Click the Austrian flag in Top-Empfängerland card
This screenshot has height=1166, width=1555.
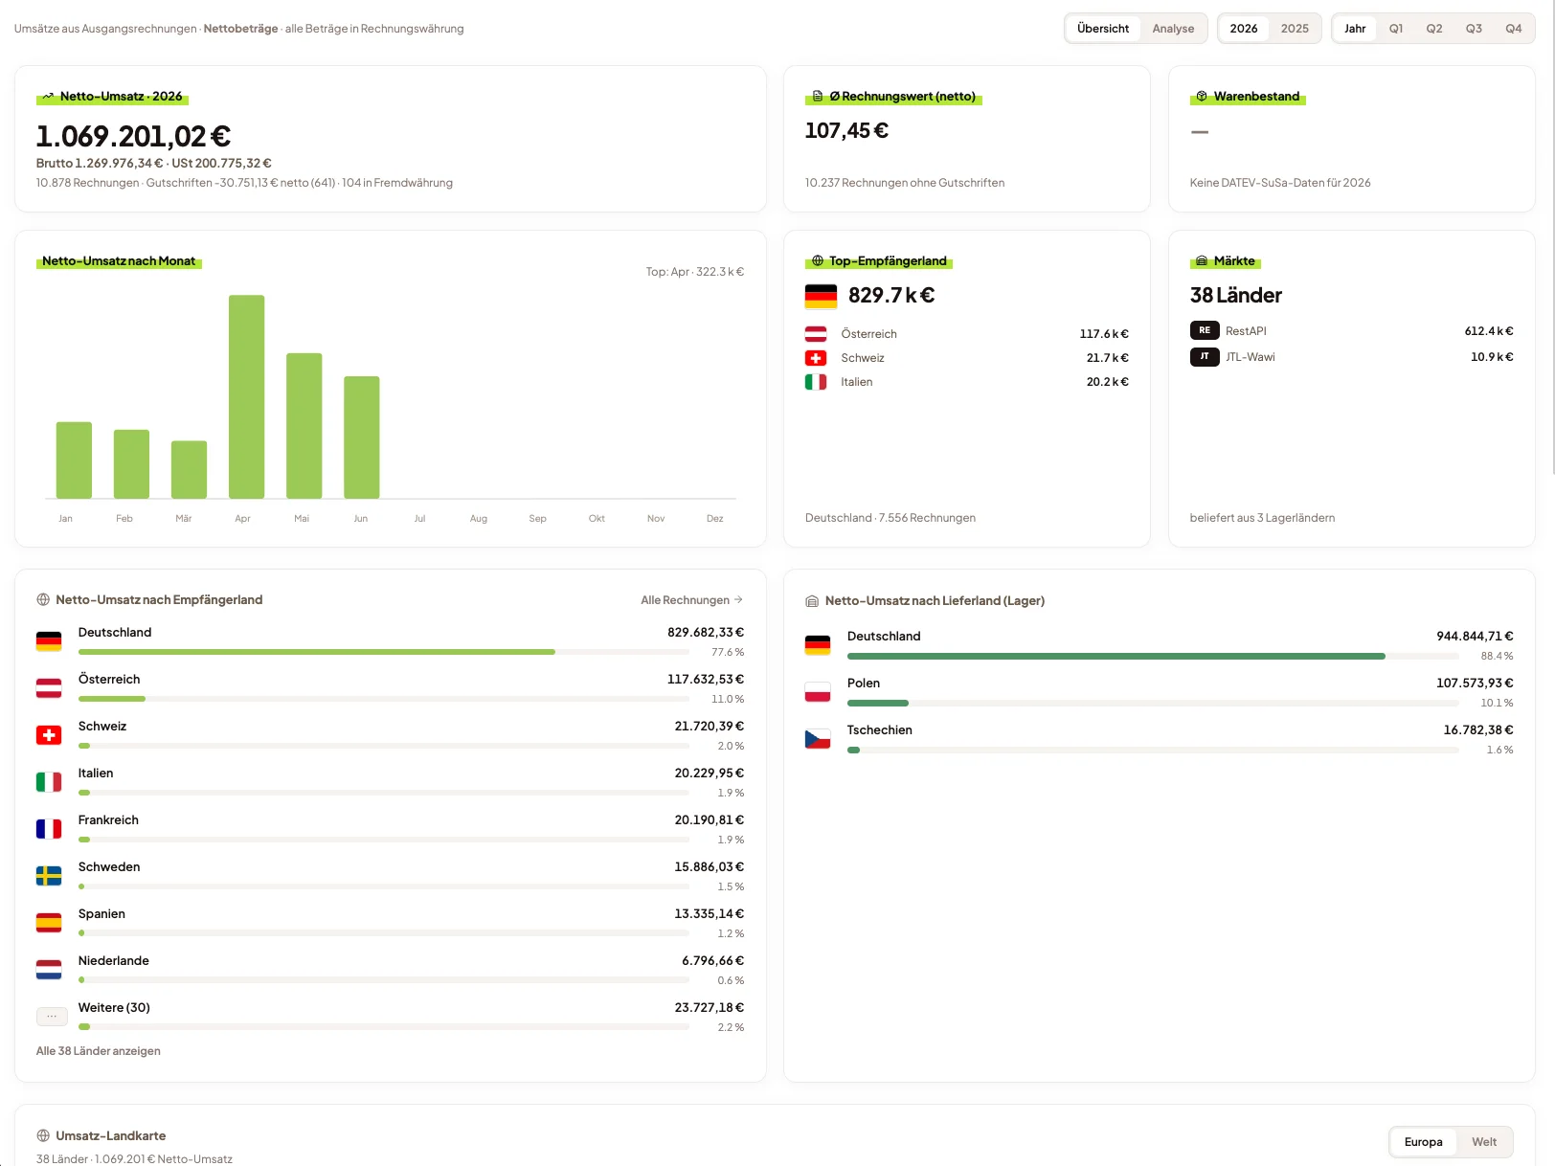click(816, 334)
